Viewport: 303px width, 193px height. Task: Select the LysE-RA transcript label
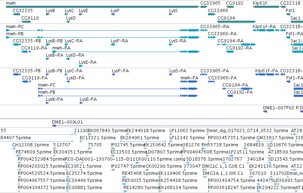point(88,62)
